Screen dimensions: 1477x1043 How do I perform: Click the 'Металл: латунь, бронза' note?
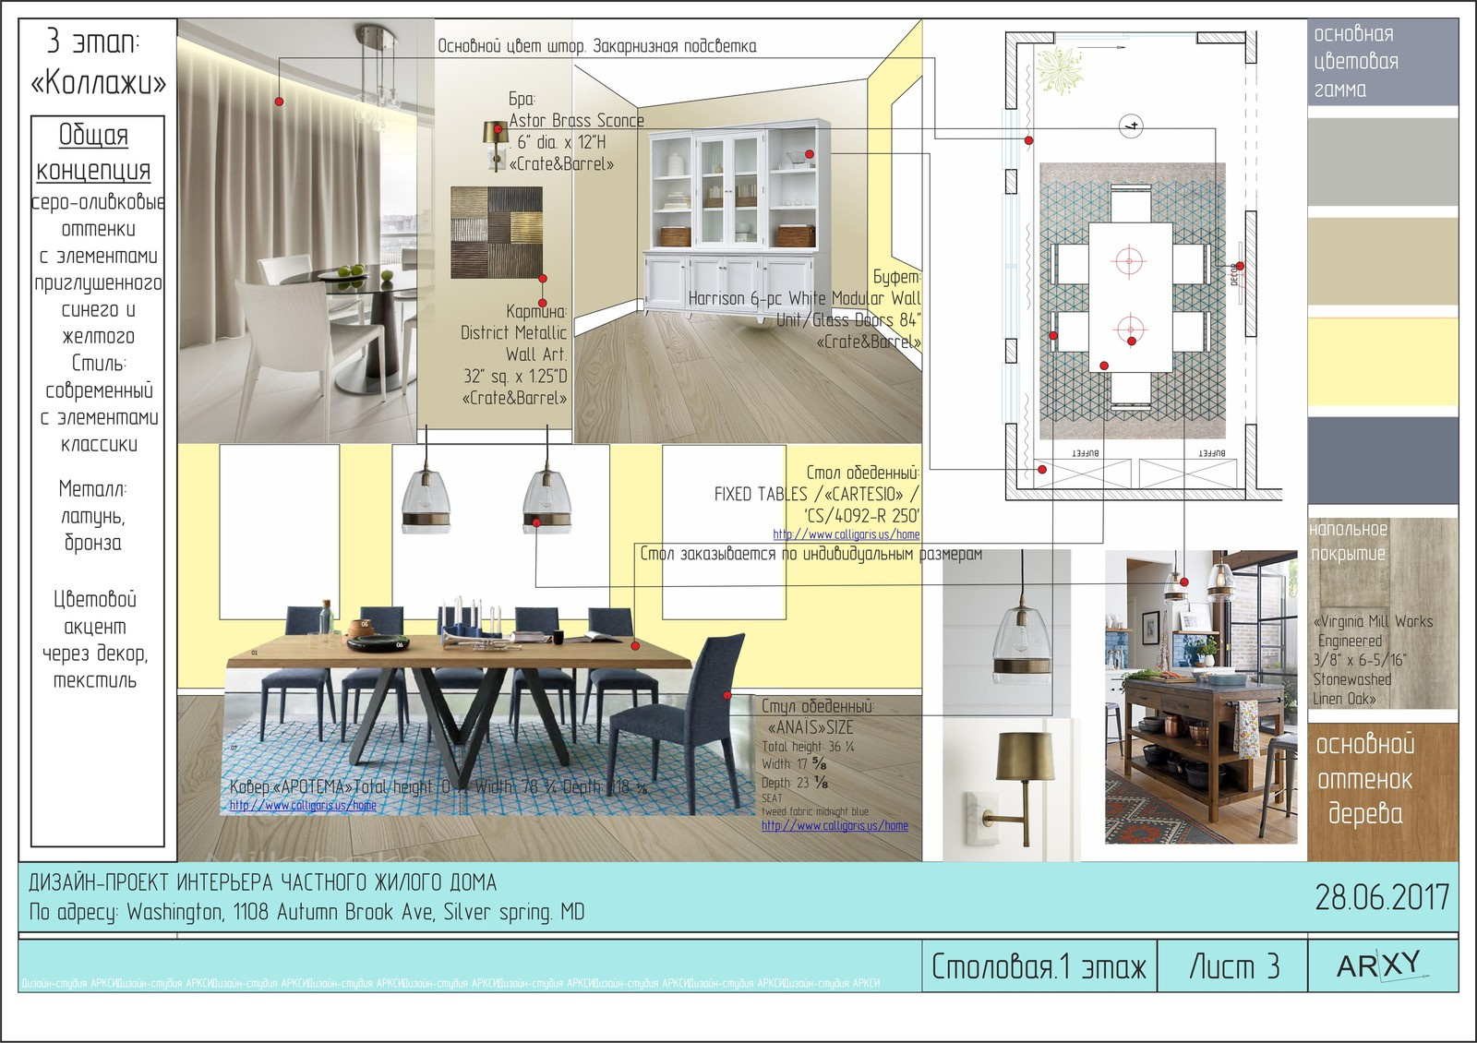(93, 515)
